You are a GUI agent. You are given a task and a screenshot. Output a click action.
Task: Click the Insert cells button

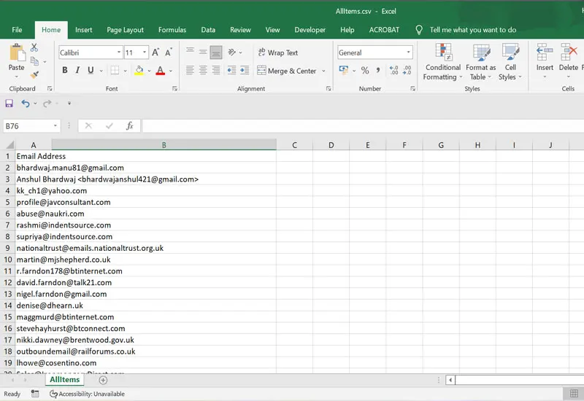545,61
